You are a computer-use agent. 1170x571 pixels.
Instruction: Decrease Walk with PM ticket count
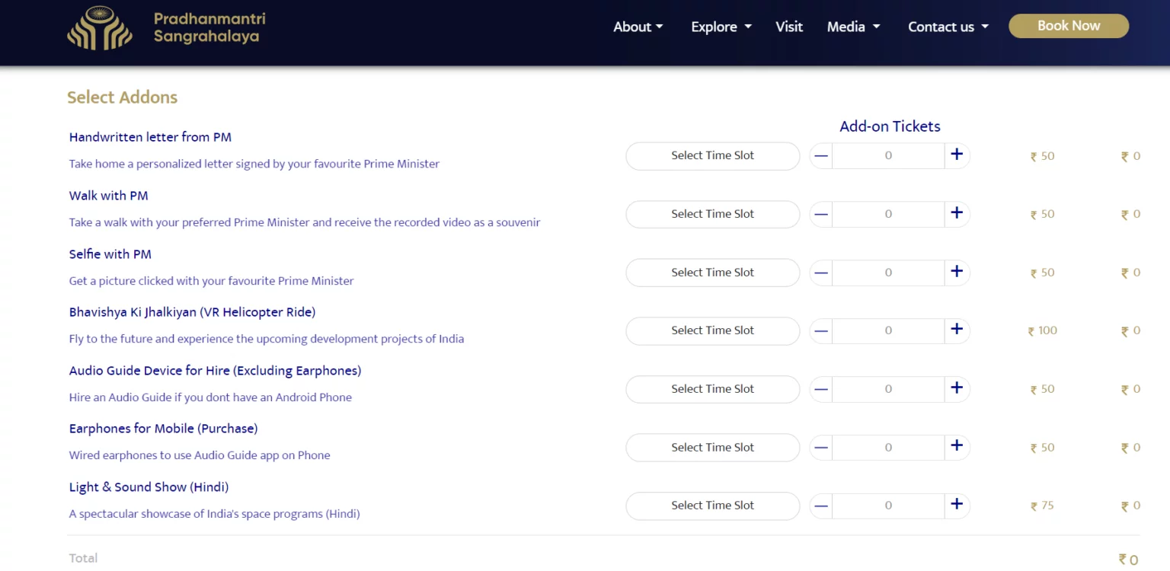pyautogui.click(x=821, y=214)
